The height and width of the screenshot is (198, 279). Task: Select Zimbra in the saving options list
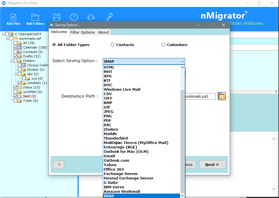(x=142, y=130)
